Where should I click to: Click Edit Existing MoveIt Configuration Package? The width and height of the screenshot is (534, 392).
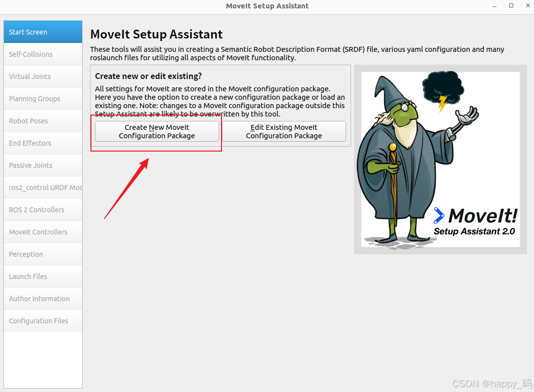click(284, 132)
